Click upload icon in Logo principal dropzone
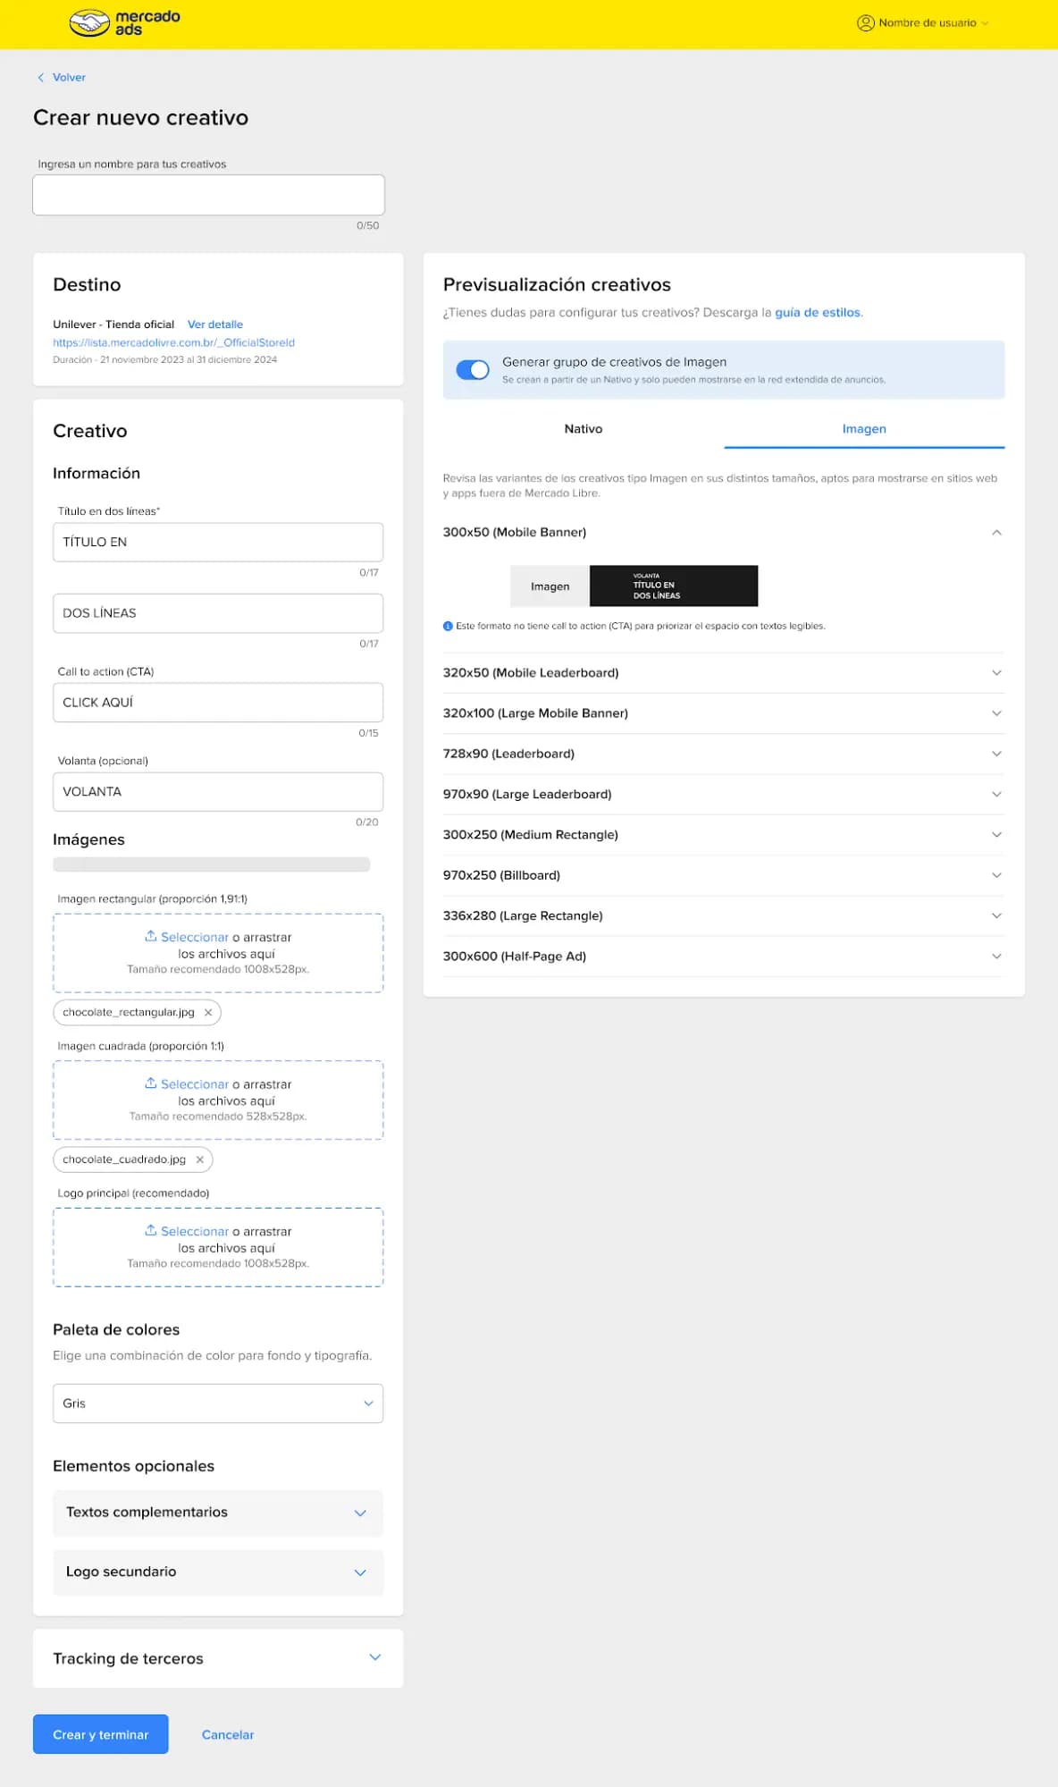The width and height of the screenshot is (1058, 1787). [x=151, y=1230]
